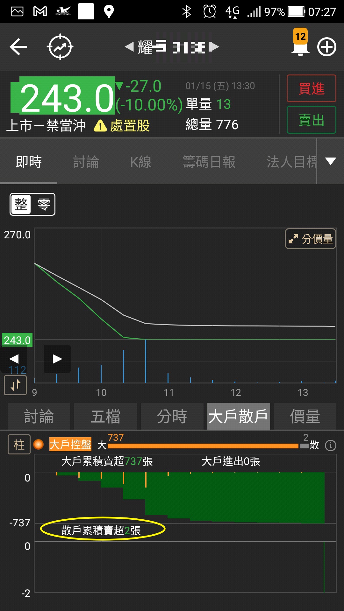Tap the swap axis arrows icon
Viewport: 344px width, 611px height.
(x=15, y=385)
